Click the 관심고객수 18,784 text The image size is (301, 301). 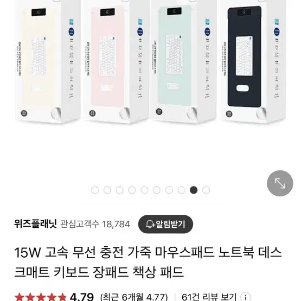(x=95, y=224)
